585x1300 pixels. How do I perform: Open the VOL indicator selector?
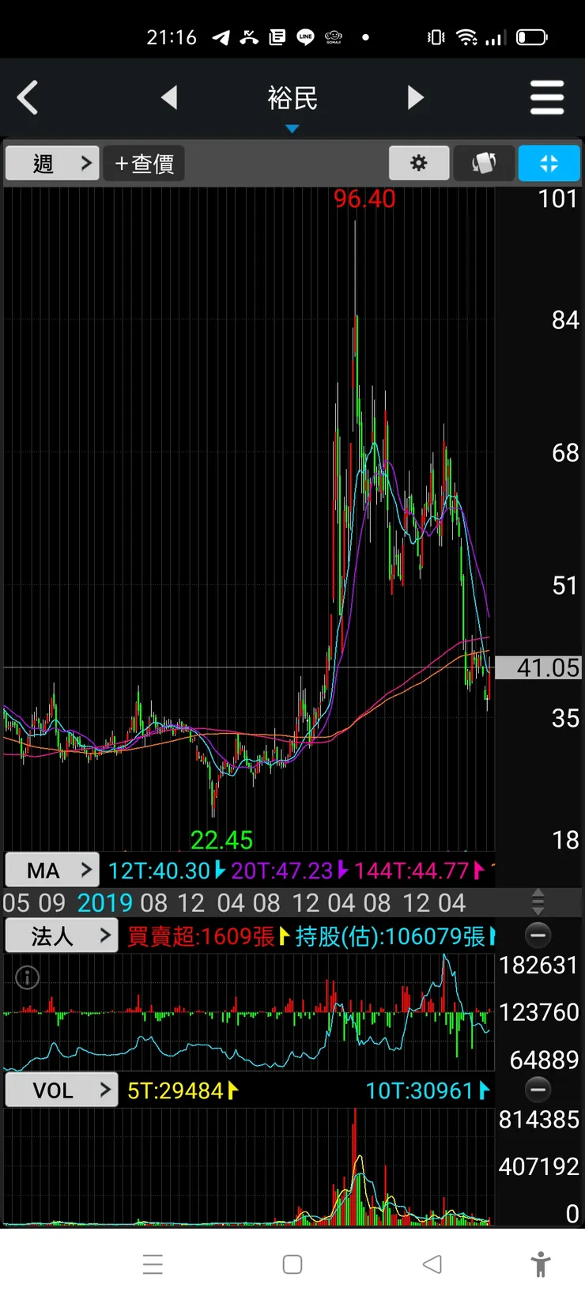click(x=61, y=1090)
